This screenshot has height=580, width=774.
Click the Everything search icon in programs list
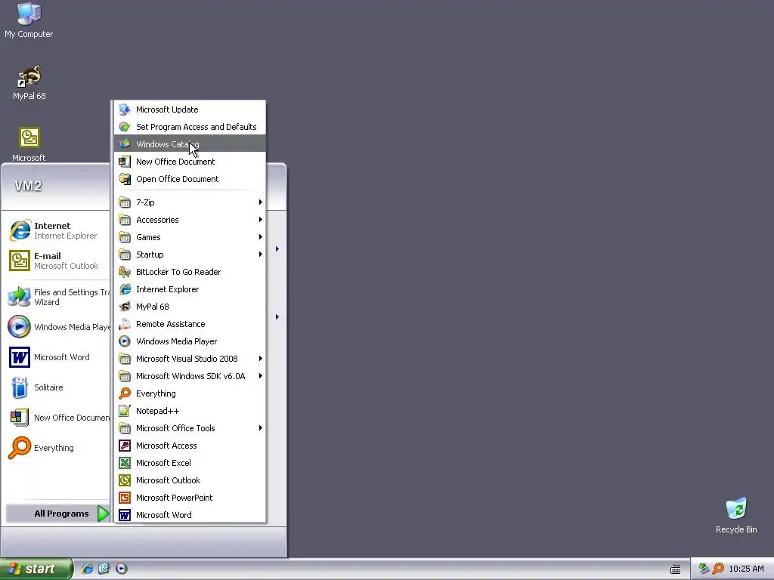[x=125, y=393]
